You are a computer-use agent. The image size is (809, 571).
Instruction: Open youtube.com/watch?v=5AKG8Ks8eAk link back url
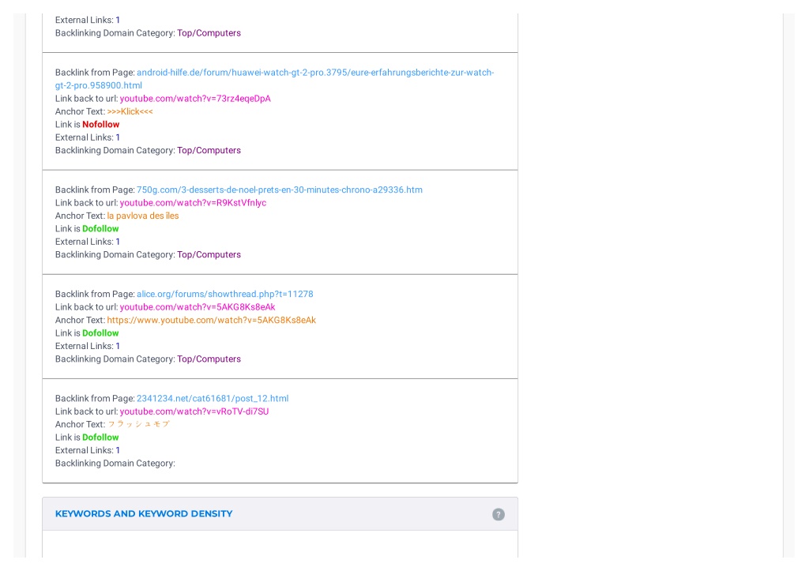click(197, 307)
